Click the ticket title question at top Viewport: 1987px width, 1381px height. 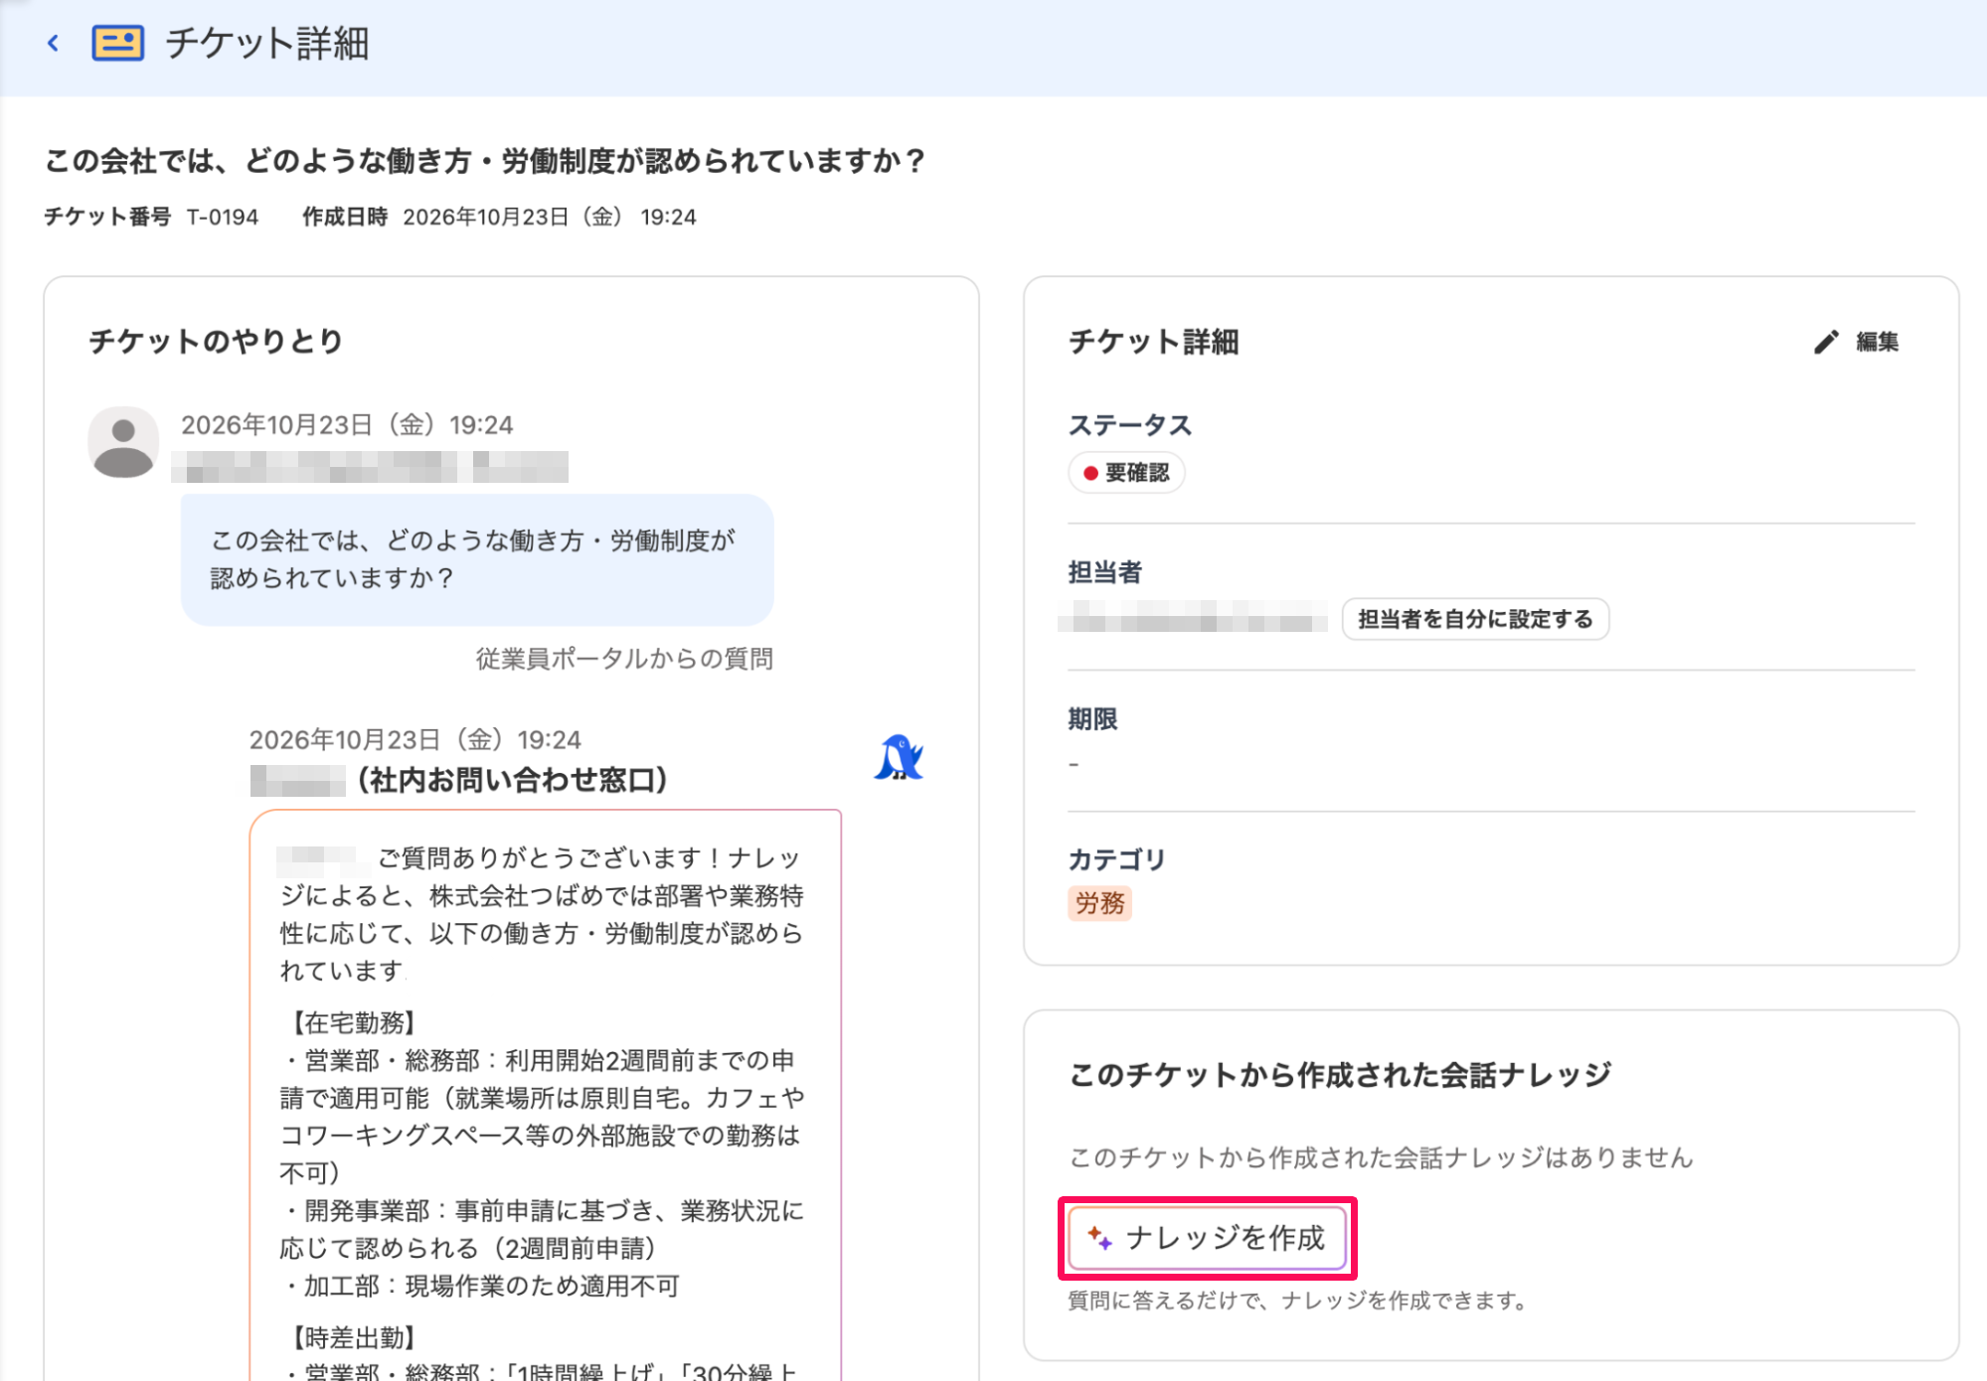pos(486,160)
